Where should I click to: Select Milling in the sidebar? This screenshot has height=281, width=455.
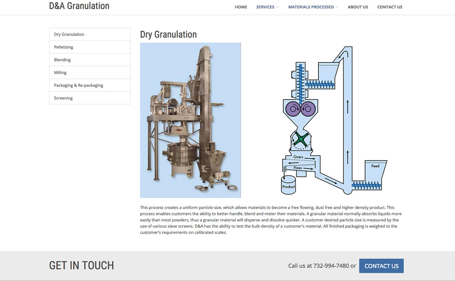pos(90,73)
